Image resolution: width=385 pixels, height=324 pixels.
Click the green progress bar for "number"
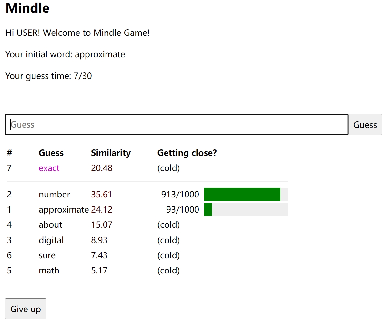(242, 195)
